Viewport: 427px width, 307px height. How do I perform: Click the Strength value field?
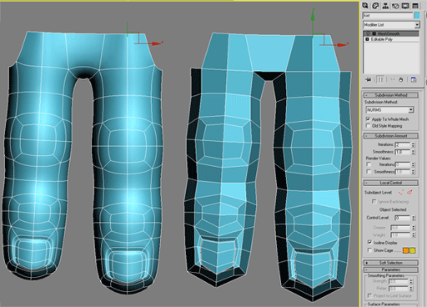pos(399,281)
